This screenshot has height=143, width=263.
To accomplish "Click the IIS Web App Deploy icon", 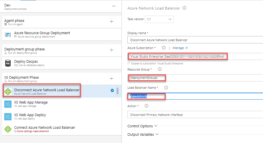I will click(x=8, y=117).
